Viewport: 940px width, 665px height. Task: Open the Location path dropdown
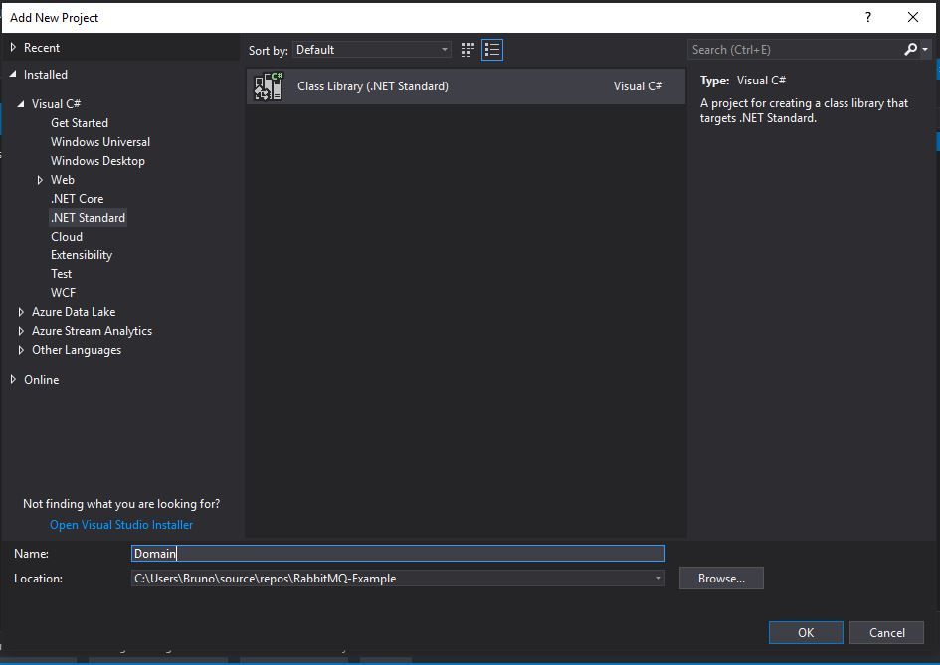658,579
